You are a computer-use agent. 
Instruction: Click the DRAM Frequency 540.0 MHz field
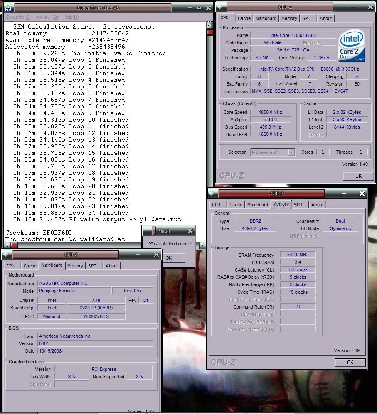click(298, 255)
